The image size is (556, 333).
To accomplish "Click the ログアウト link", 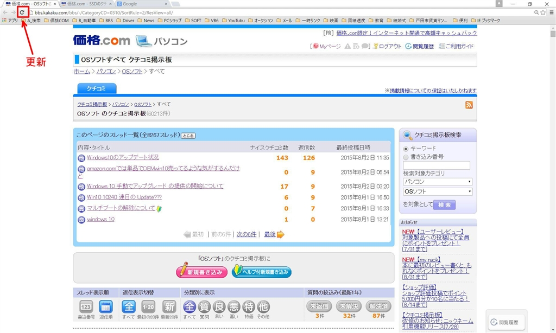I will click(x=390, y=47).
